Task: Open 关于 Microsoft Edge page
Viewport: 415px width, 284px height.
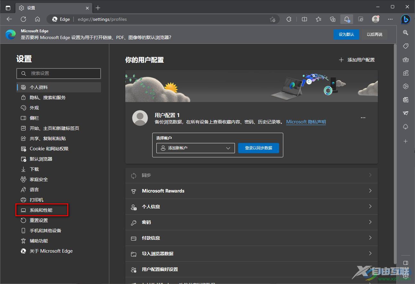Action: (59, 251)
